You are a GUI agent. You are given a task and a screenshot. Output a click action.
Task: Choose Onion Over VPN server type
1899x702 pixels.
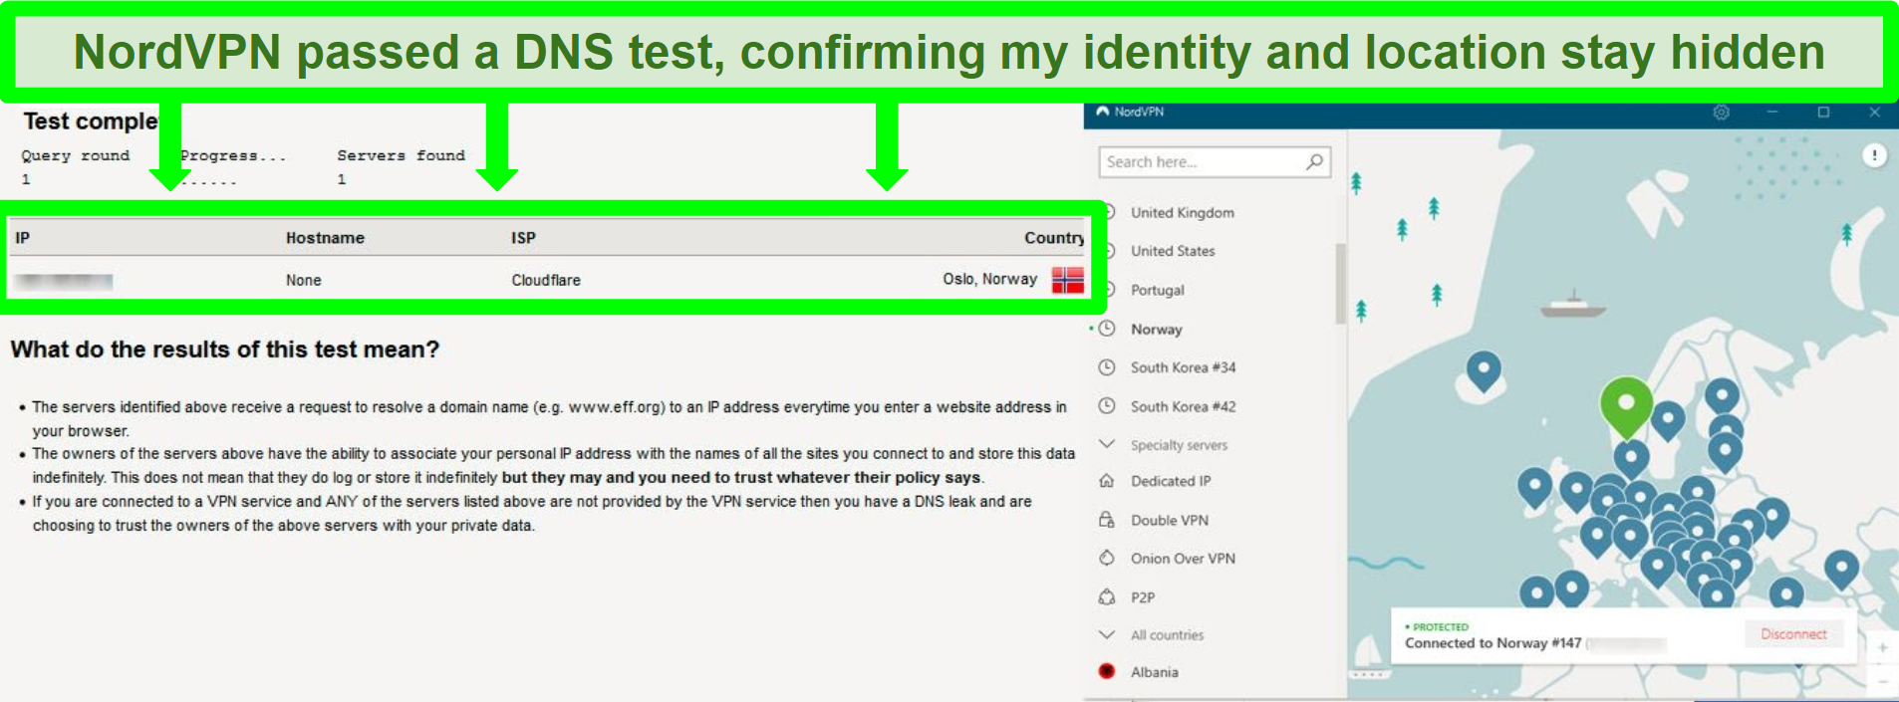(x=1183, y=559)
